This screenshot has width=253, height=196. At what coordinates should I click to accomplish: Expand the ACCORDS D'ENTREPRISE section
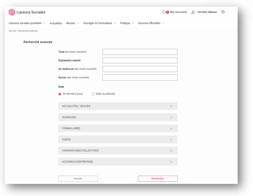[118, 162]
